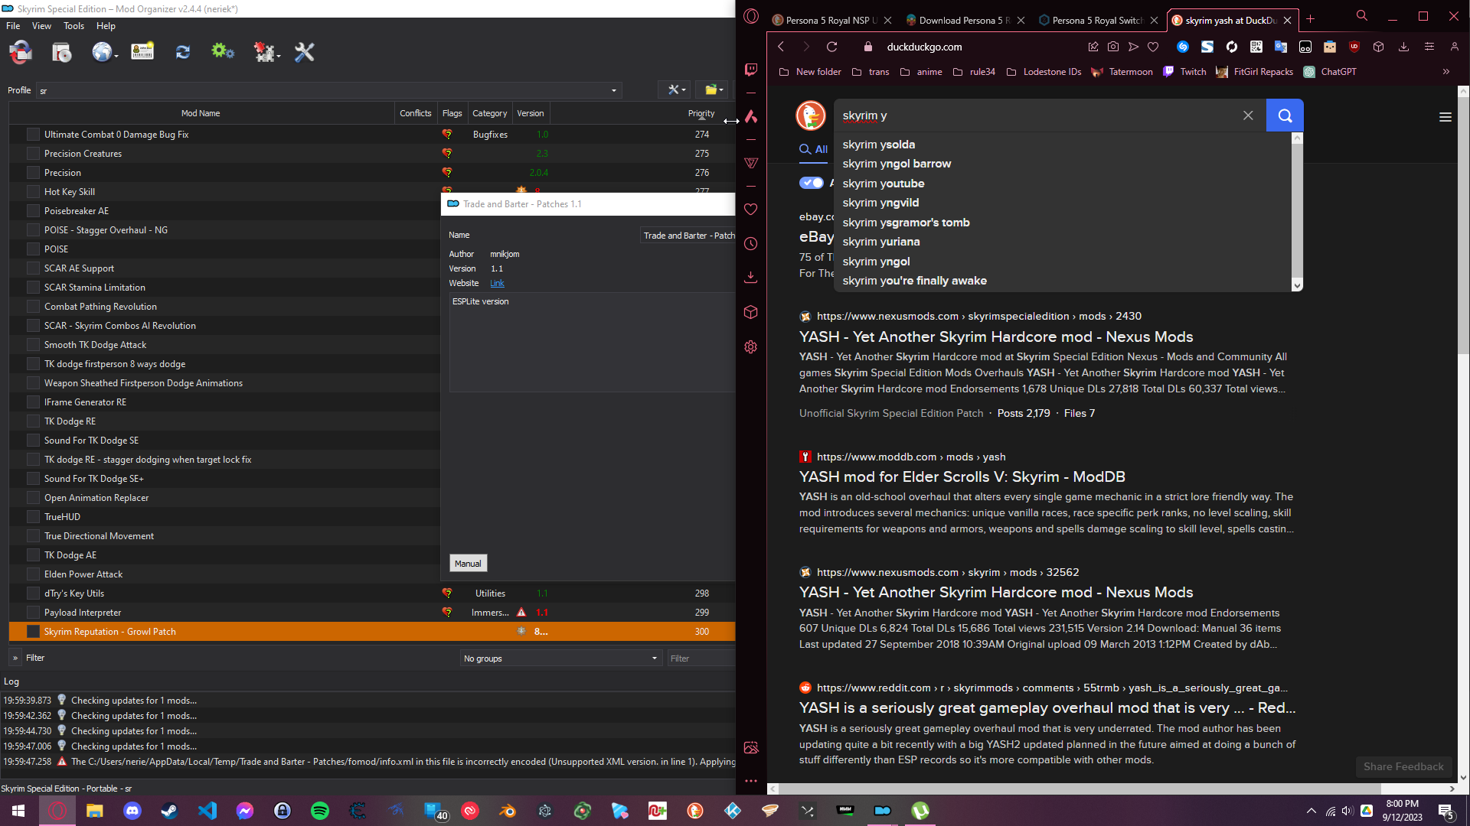This screenshot has height=826, width=1470.
Task: Expand the Filter panel arrow
Action: (15, 658)
